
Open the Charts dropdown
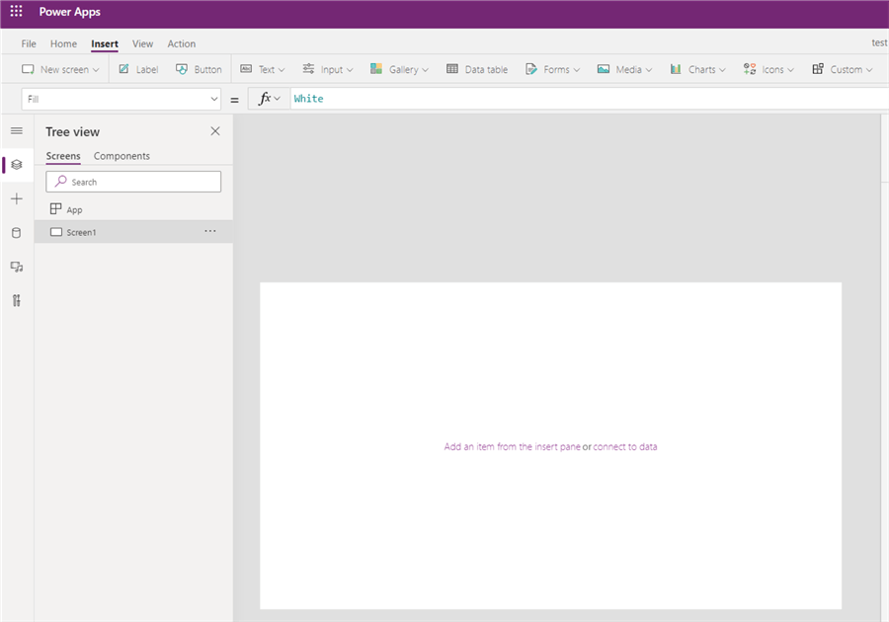[x=697, y=69]
